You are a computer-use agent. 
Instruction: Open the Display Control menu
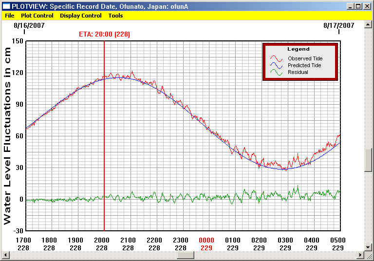81,16
